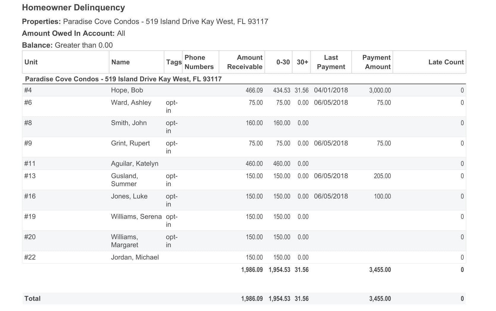Click the Late Count column header
This screenshot has width=496, height=311.
pyautogui.click(x=446, y=62)
